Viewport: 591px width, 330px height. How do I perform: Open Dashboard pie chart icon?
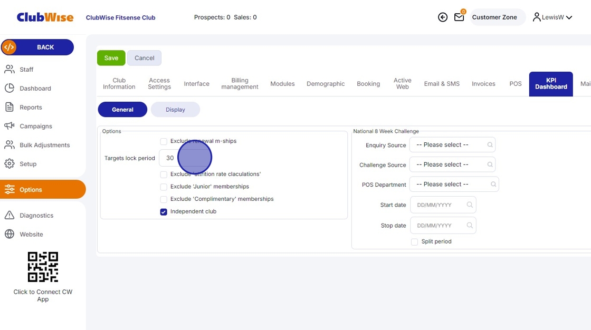click(x=9, y=89)
